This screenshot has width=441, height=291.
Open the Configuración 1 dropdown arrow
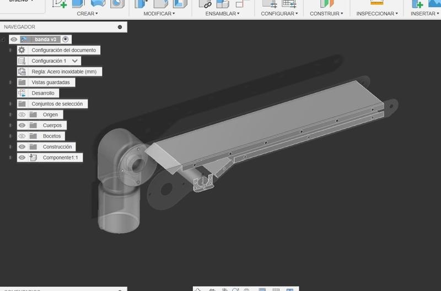(x=75, y=61)
